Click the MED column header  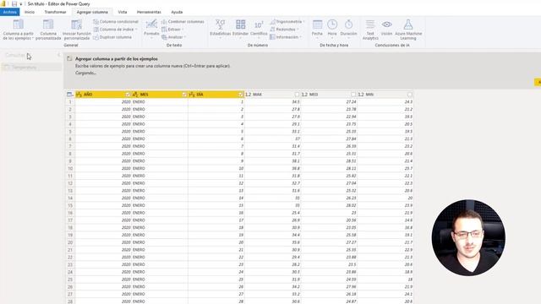click(x=329, y=95)
